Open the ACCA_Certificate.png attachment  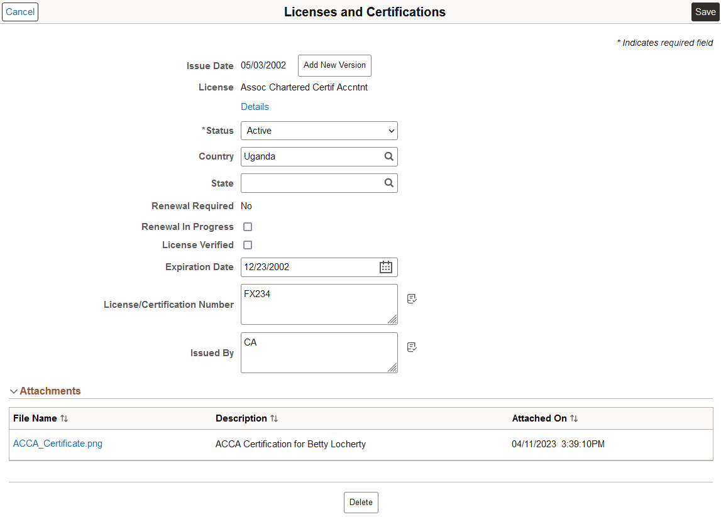tap(58, 444)
